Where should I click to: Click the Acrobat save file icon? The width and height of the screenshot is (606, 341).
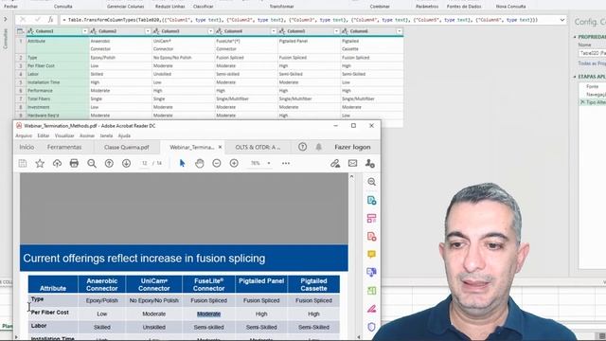(23, 164)
